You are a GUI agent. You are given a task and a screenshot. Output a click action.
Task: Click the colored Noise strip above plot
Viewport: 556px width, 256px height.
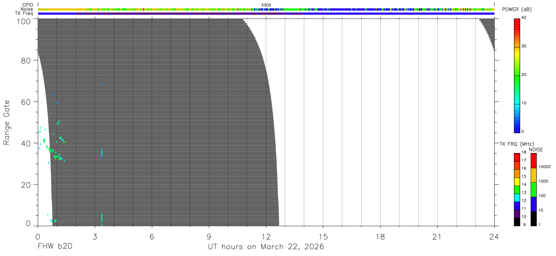[266, 9]
